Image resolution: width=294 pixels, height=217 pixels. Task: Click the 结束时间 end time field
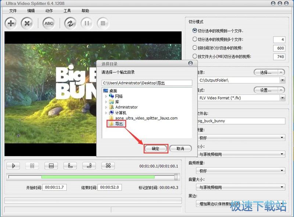(x=110, y=187)
